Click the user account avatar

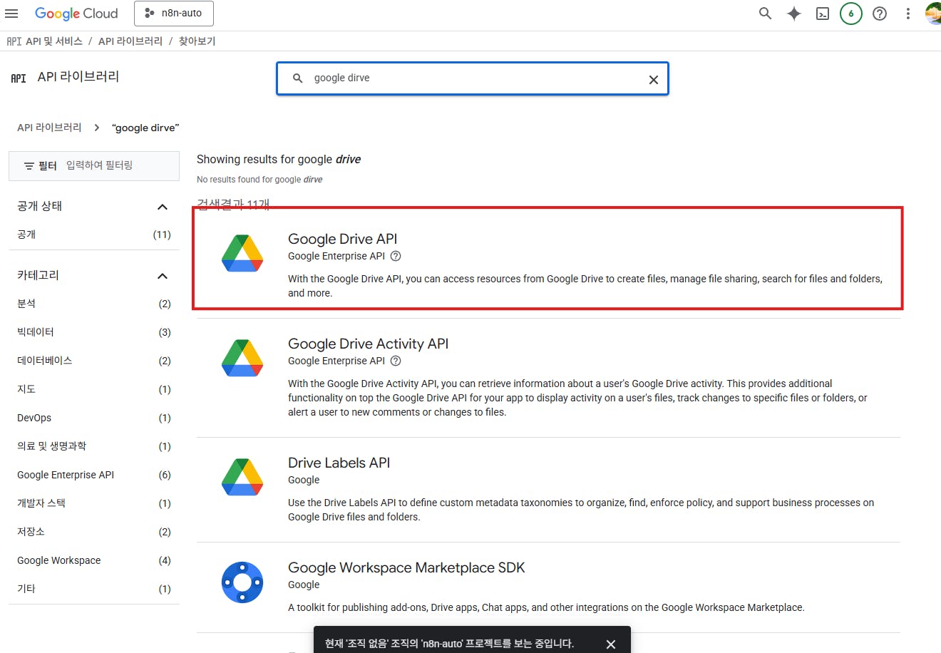[933, 13]
